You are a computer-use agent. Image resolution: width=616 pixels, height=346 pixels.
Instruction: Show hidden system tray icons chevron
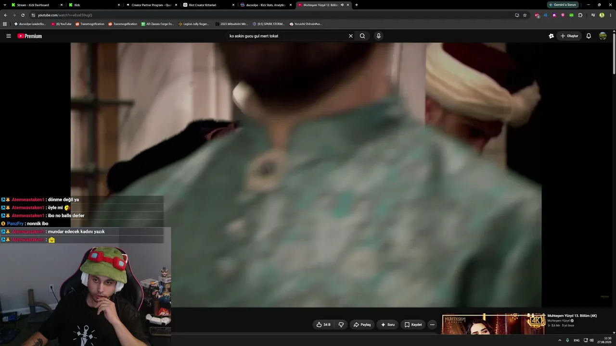click(559, 340)
